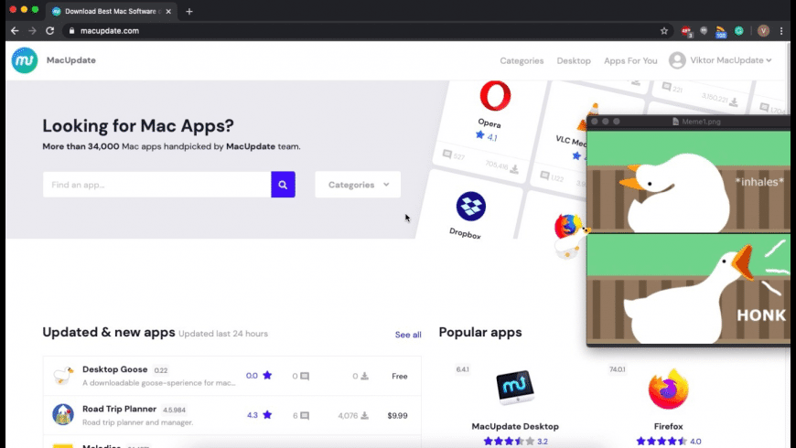Go back with browser back arrow
This screenshot has width=796, height=448.
tap(15, 31)
